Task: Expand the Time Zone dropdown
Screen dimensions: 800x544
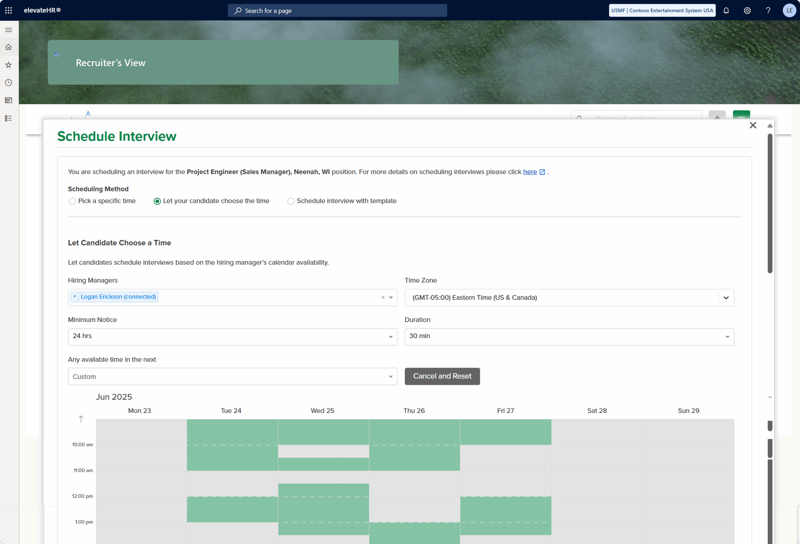Action: (726, 298)
